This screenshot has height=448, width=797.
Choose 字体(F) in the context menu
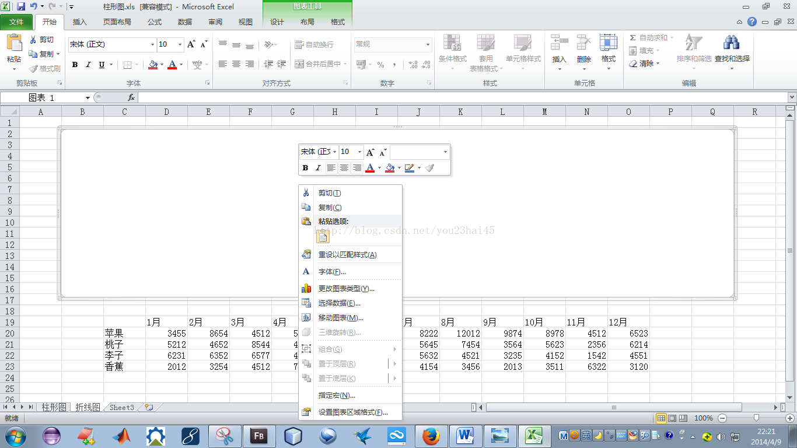click(350, 272)
